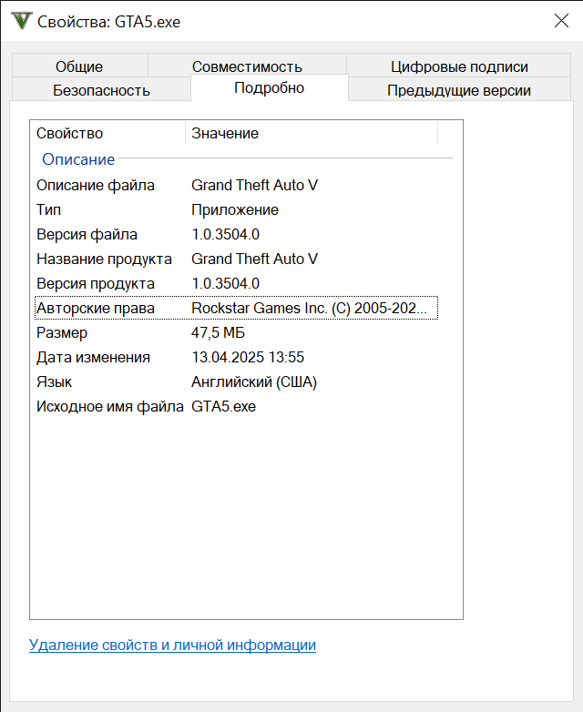Select the Язык property row

[x=54, y=381]
